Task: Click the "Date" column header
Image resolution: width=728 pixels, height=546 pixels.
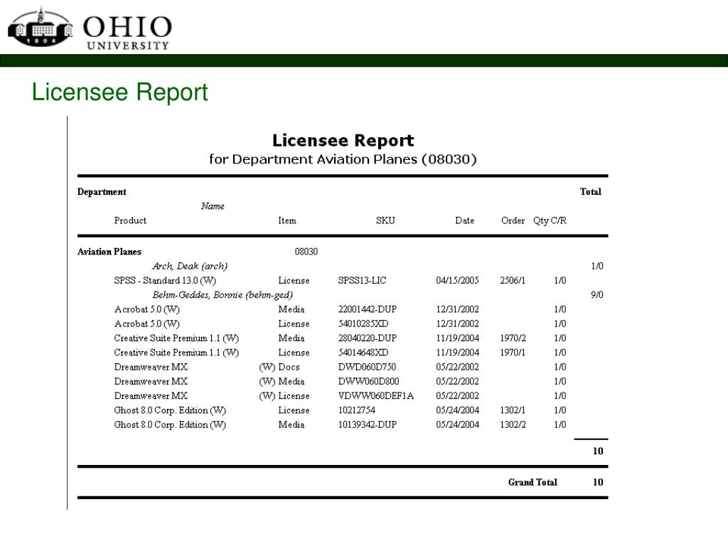Action: coord(464,220)
